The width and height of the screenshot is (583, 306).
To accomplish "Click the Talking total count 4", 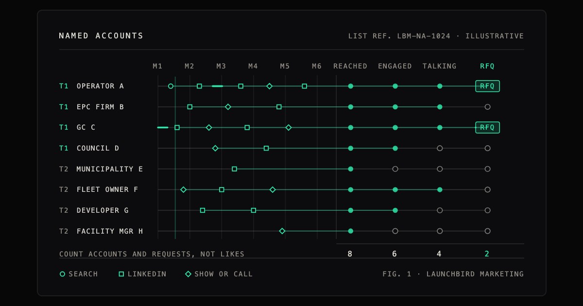I will (440, 254).
